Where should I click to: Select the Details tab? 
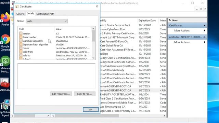tap(30, 14)
